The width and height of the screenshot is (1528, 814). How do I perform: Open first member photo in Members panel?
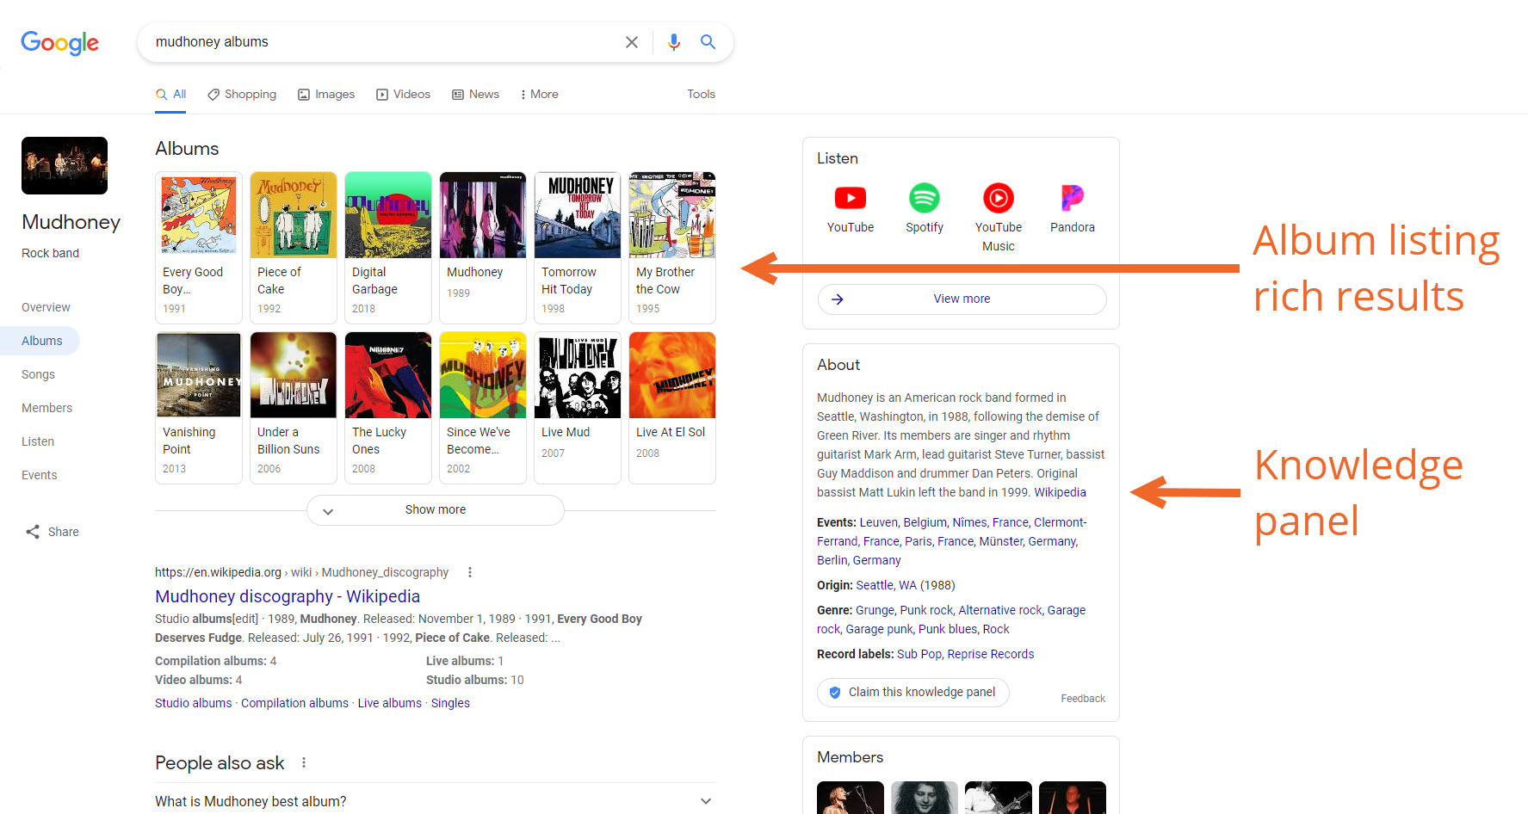(851, 798)
